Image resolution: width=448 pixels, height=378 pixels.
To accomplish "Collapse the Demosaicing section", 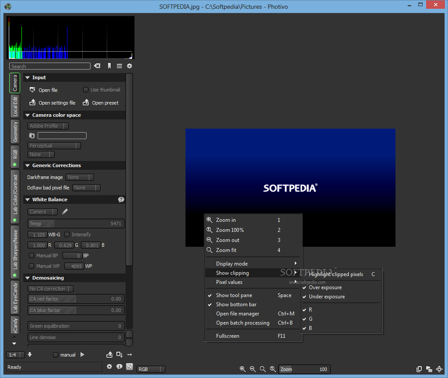I will (x=28, y=278).
